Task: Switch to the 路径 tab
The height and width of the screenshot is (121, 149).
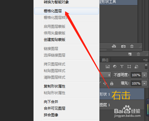Action: (x=105, y=60)
